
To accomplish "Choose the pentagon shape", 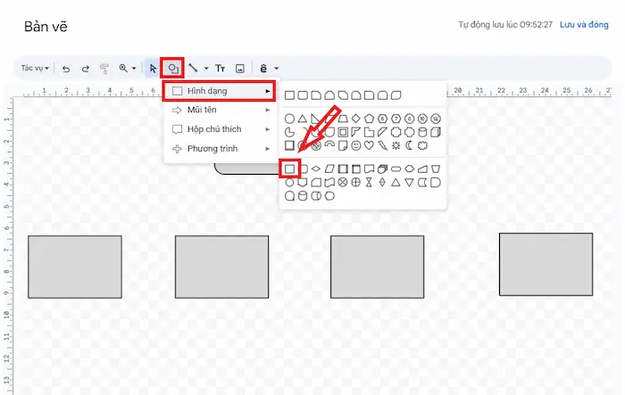I will (369, 119).
